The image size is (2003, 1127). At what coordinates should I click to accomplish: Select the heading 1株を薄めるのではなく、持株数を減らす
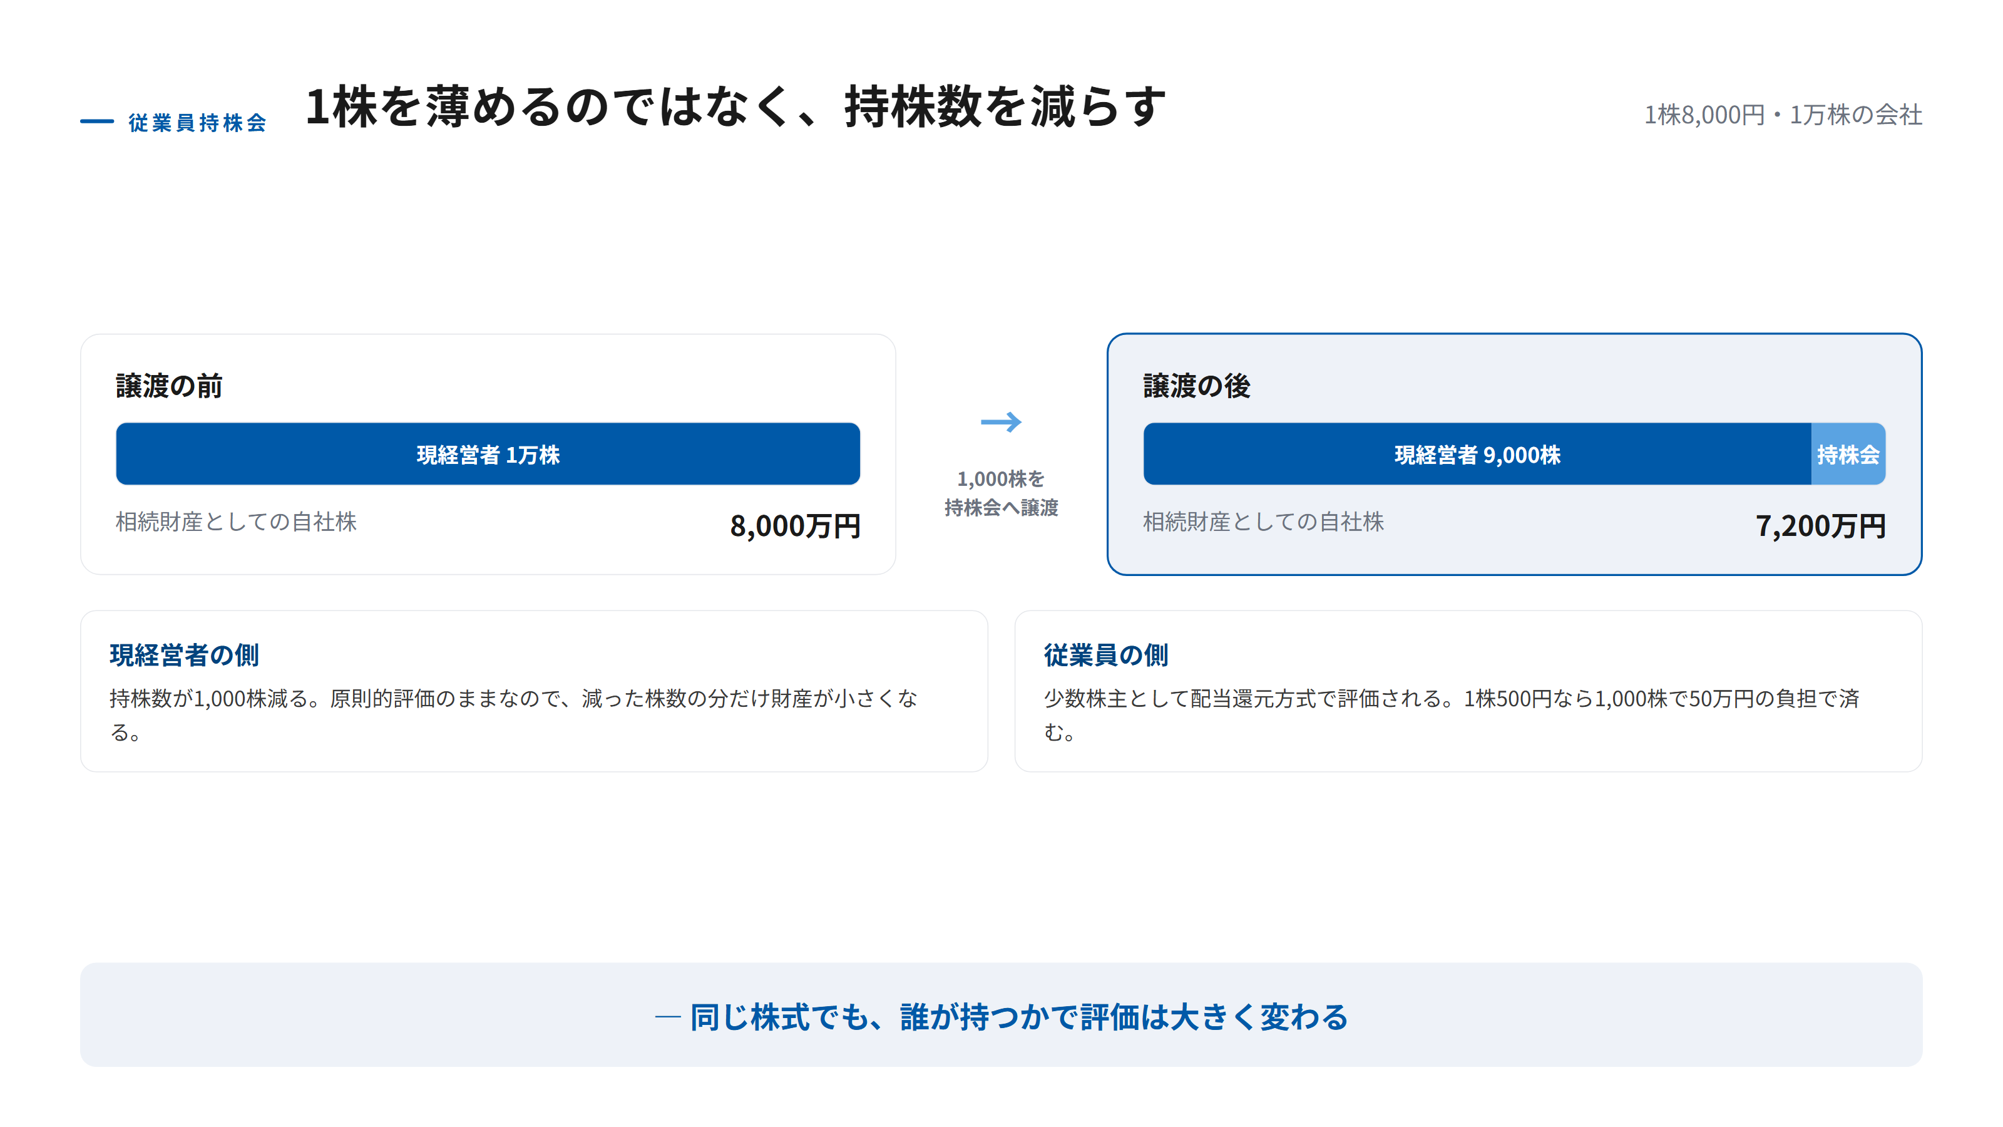735,106
